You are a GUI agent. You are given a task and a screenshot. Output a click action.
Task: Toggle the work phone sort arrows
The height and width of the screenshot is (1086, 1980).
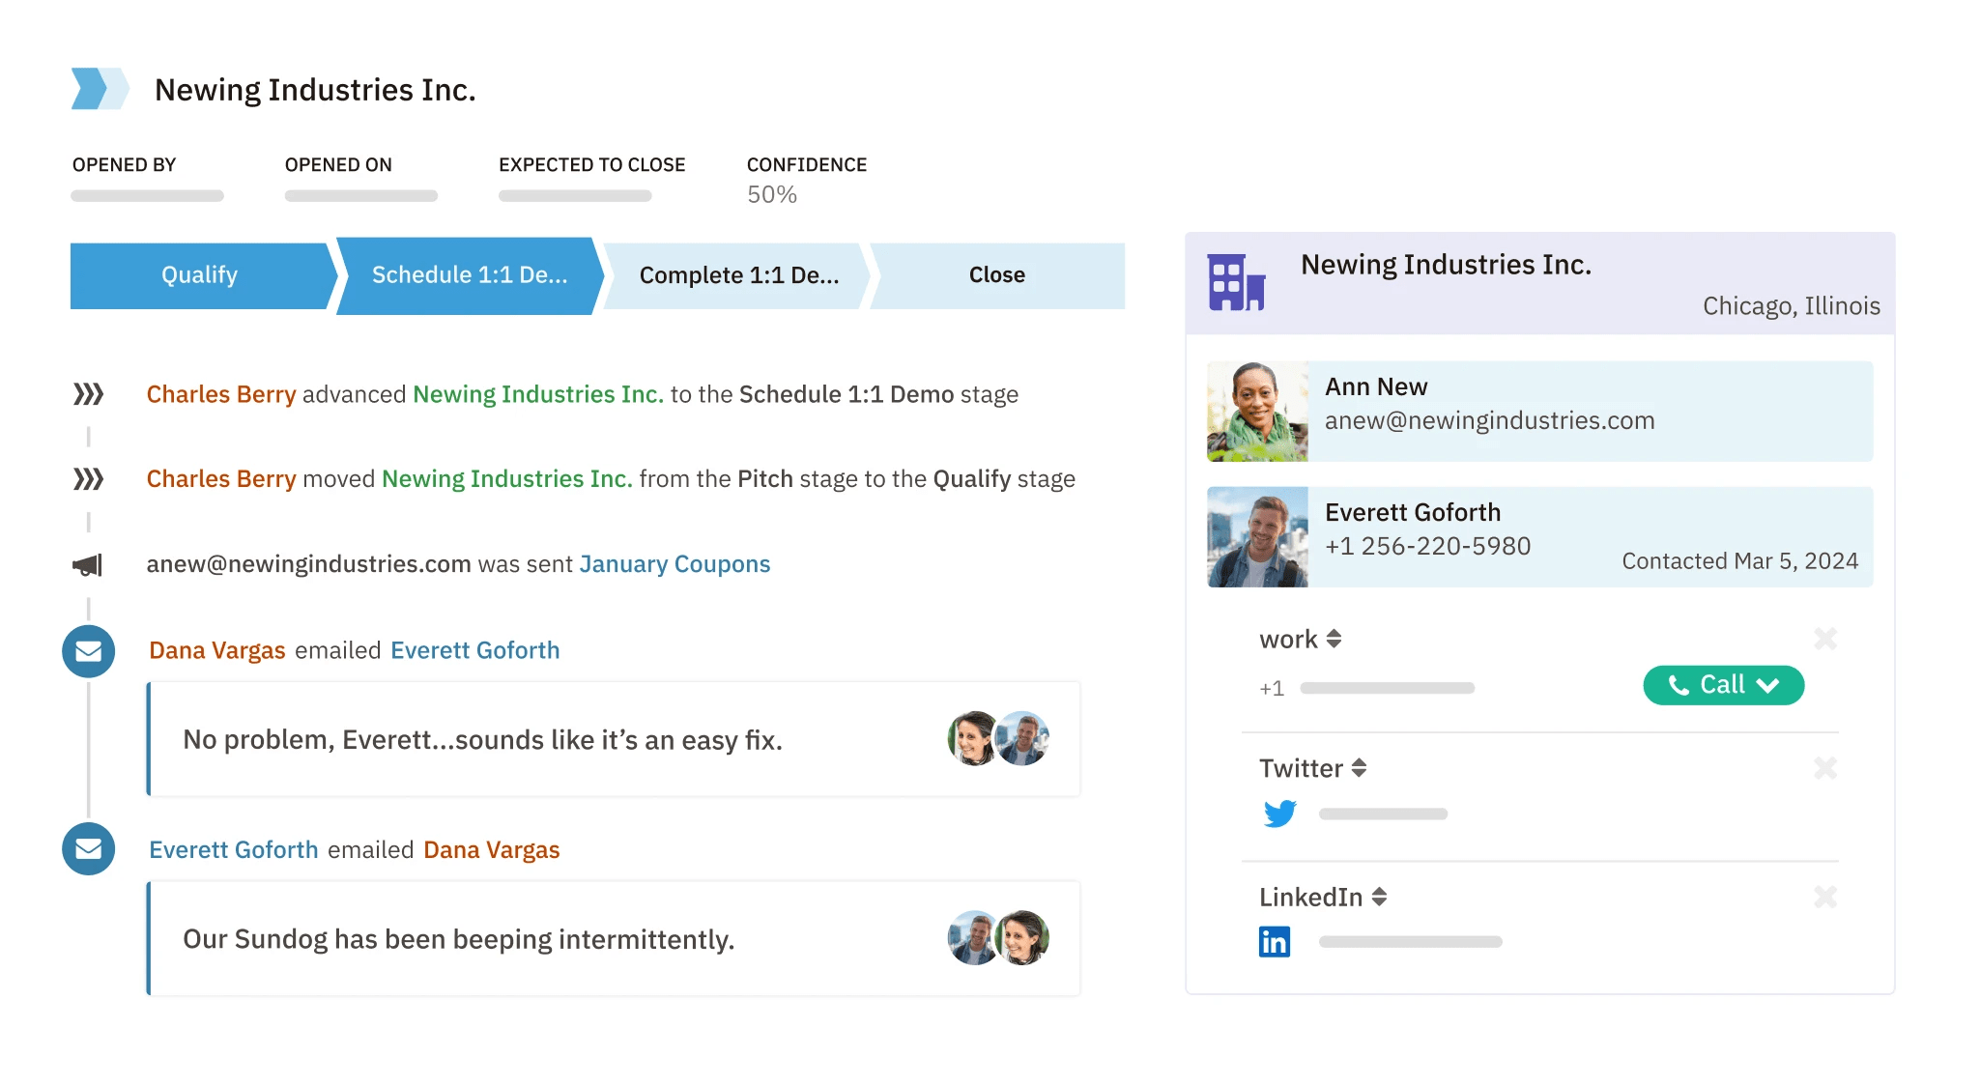(x=1335, y=639)
